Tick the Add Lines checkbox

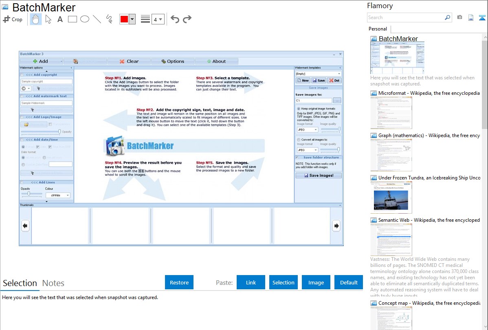[22, 182]
